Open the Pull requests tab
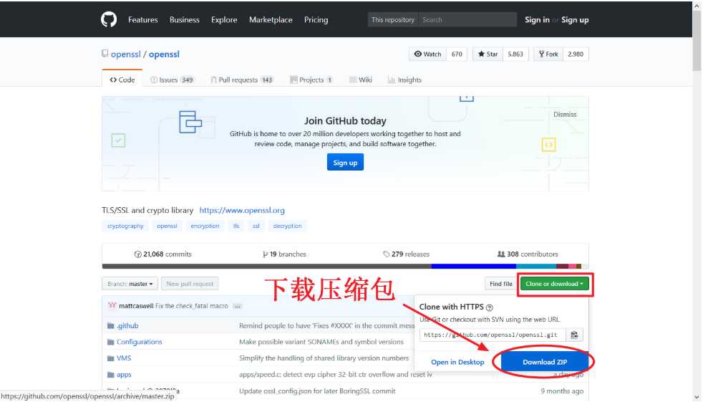Image resolution: width=703 pixels, height=402 pixels. click(x=242, y=80)
